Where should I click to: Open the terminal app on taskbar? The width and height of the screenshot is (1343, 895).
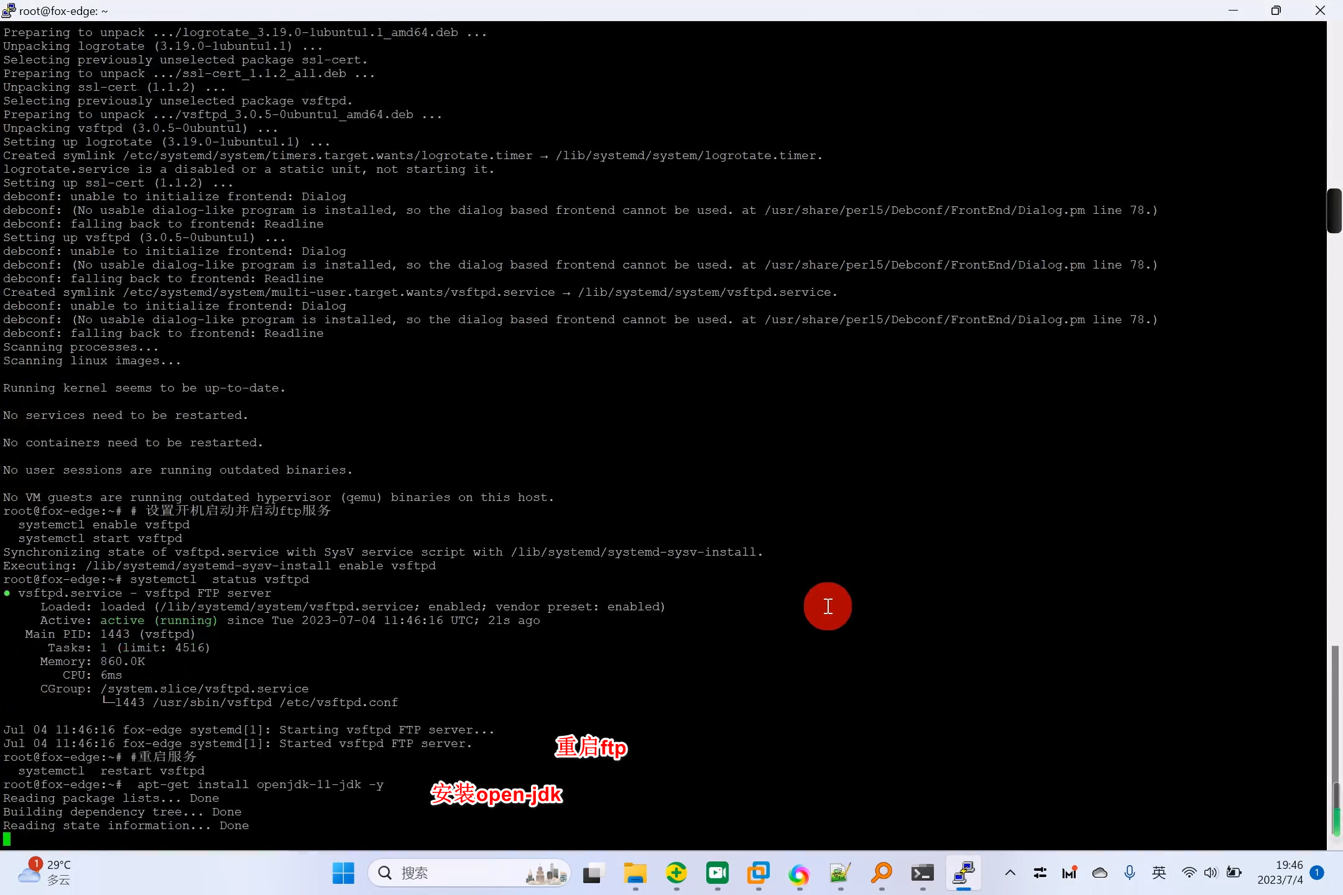(922, 873)
